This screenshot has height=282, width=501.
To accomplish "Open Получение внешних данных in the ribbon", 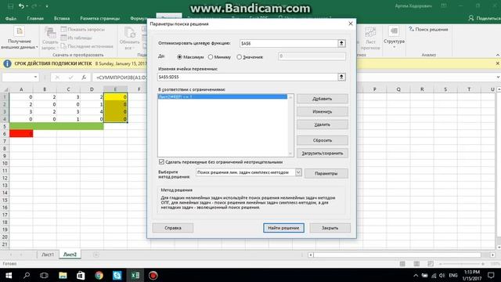I will tap(20, 38).
